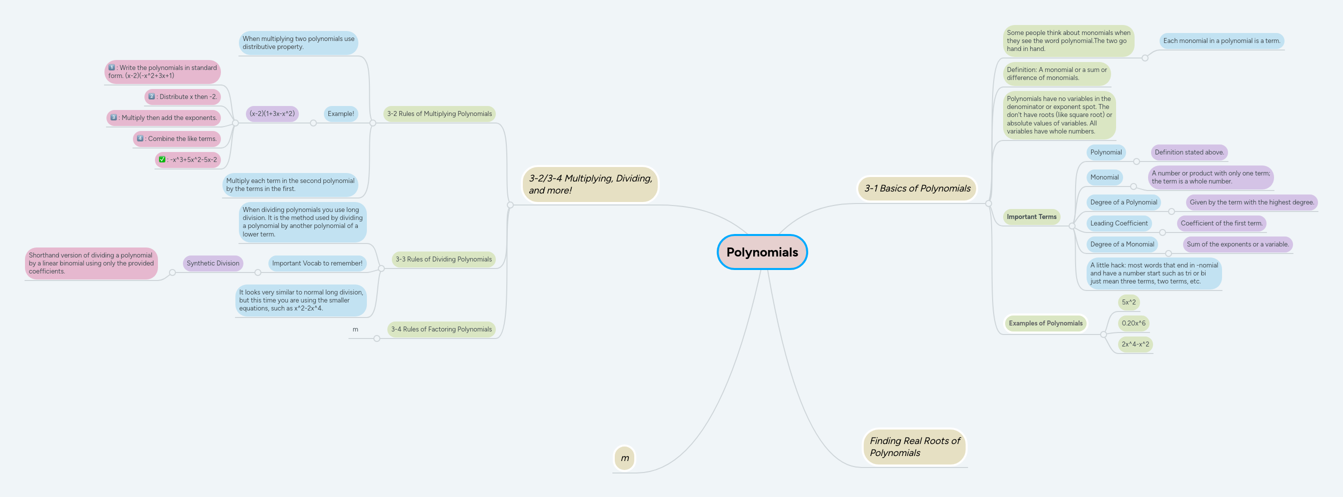Select the 3-1 Basics of Polynomials topic
This screenshot has width=1343, height=497.
[917, 188]
